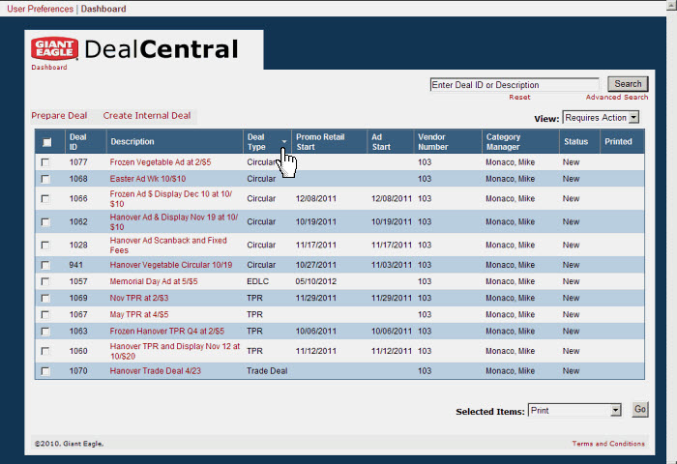Check the box for deal 1068
The image size is (677, 464).
[44, 179]
